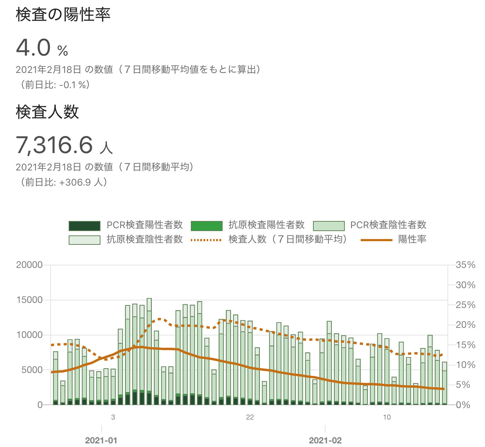Toggle the 陽性率 legend text label
Screen dimensions: 485x447
(412, 239)
